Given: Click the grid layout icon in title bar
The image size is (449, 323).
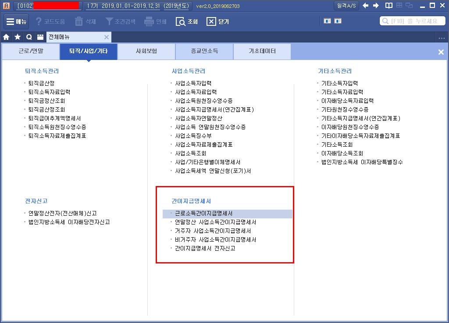Looking at the screenshot, I should pyautogui.click(x=399, y=5).
